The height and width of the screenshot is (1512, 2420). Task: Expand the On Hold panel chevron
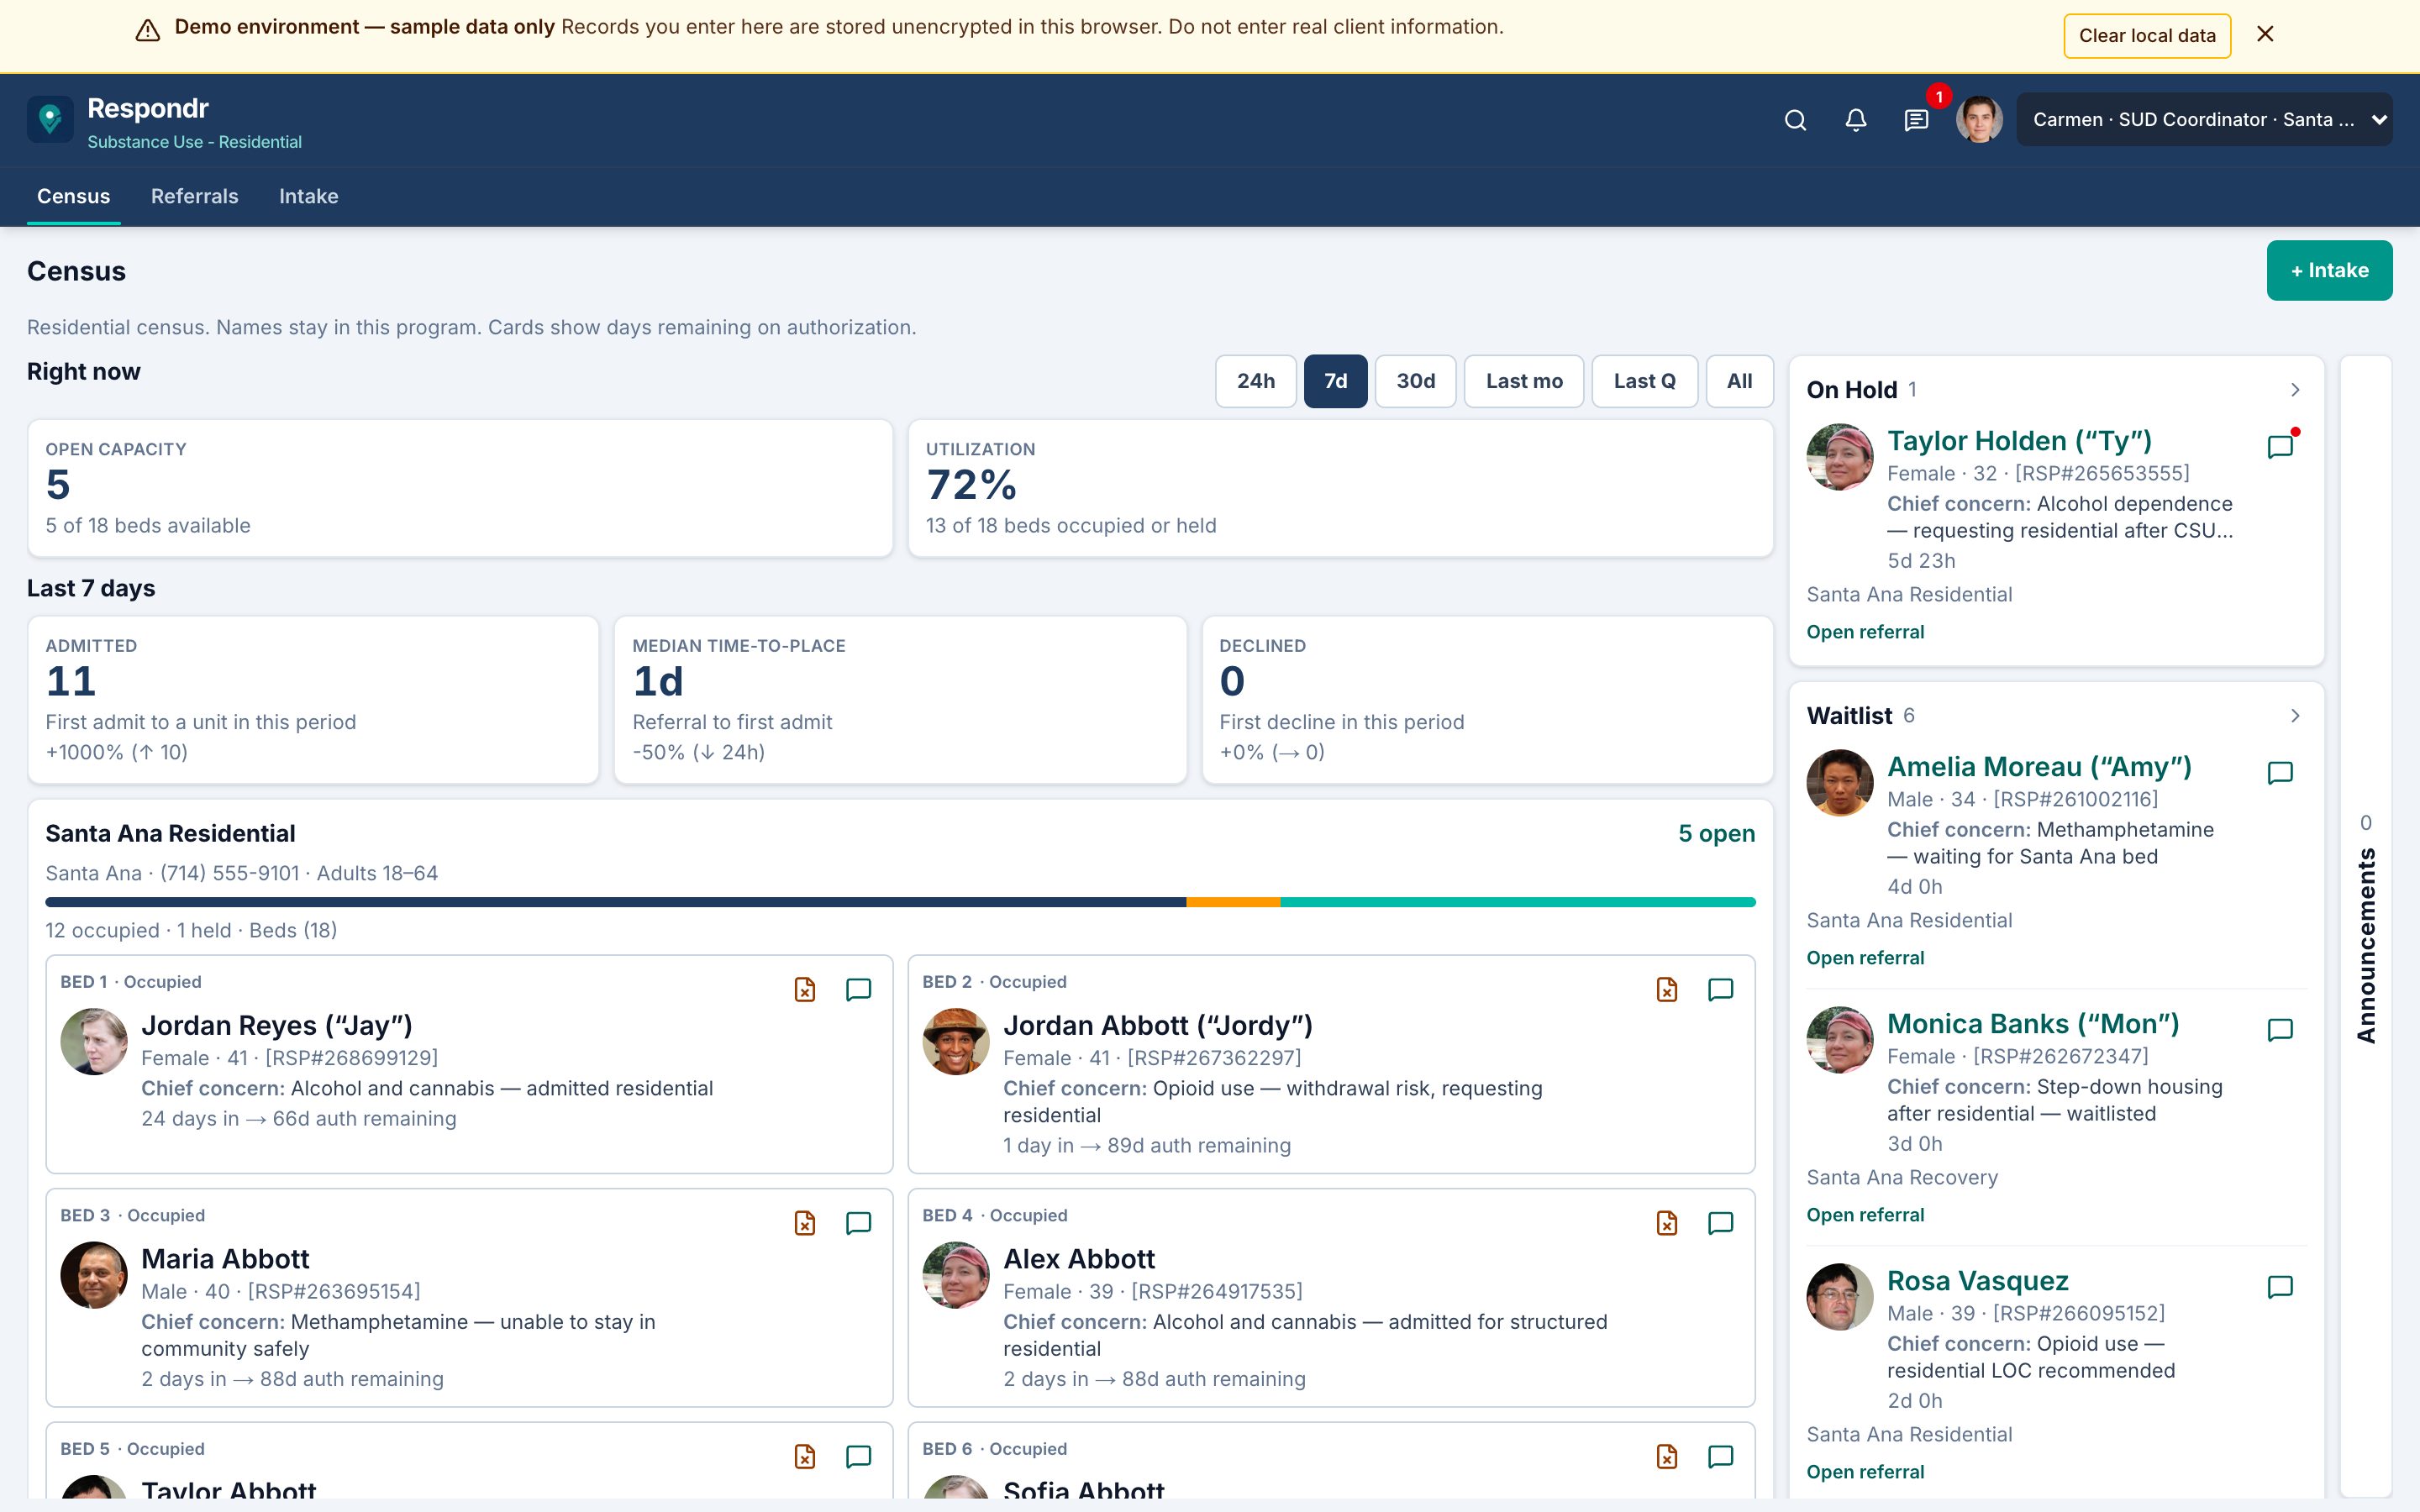click(2295, 389)
